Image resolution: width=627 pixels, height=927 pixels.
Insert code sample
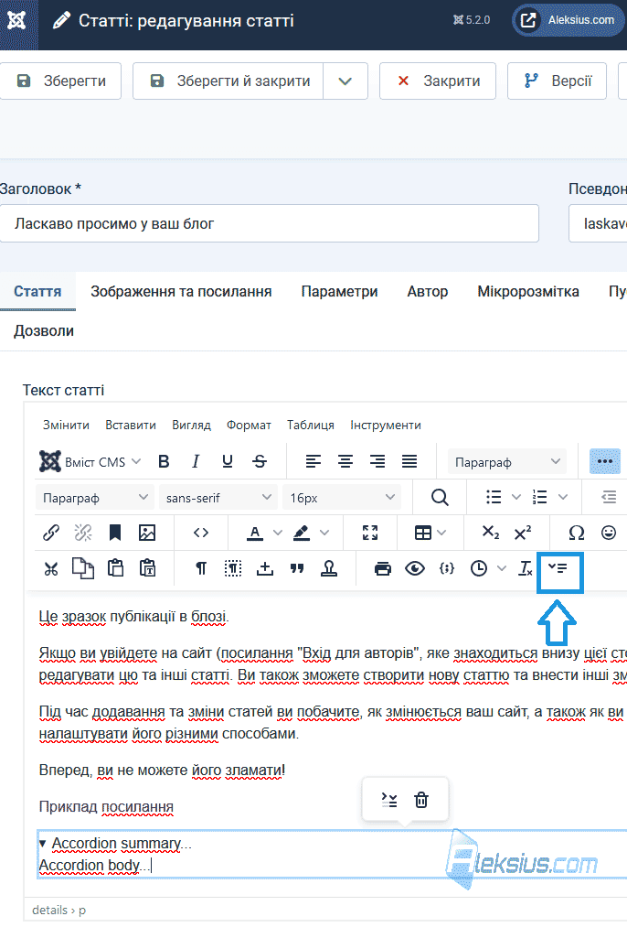[447, 568]
